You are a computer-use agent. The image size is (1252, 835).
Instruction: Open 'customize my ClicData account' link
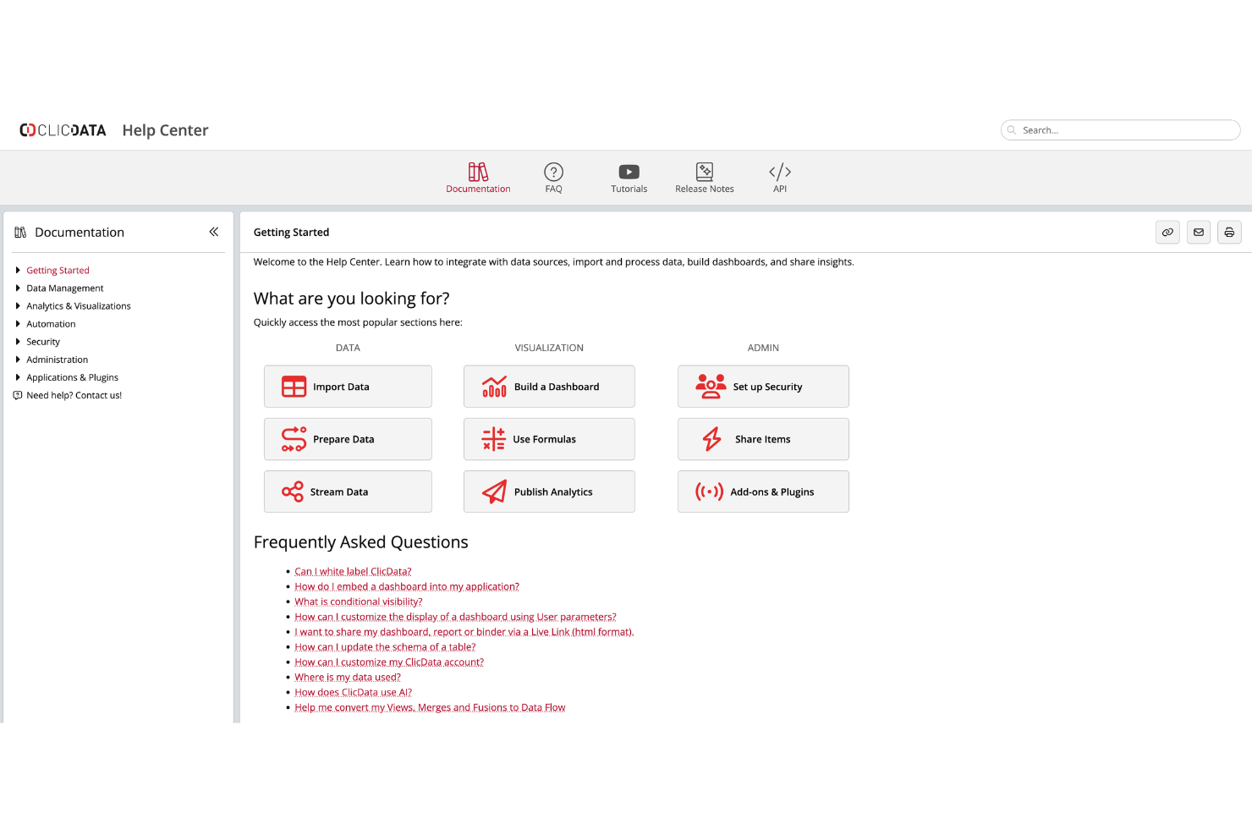389,662
